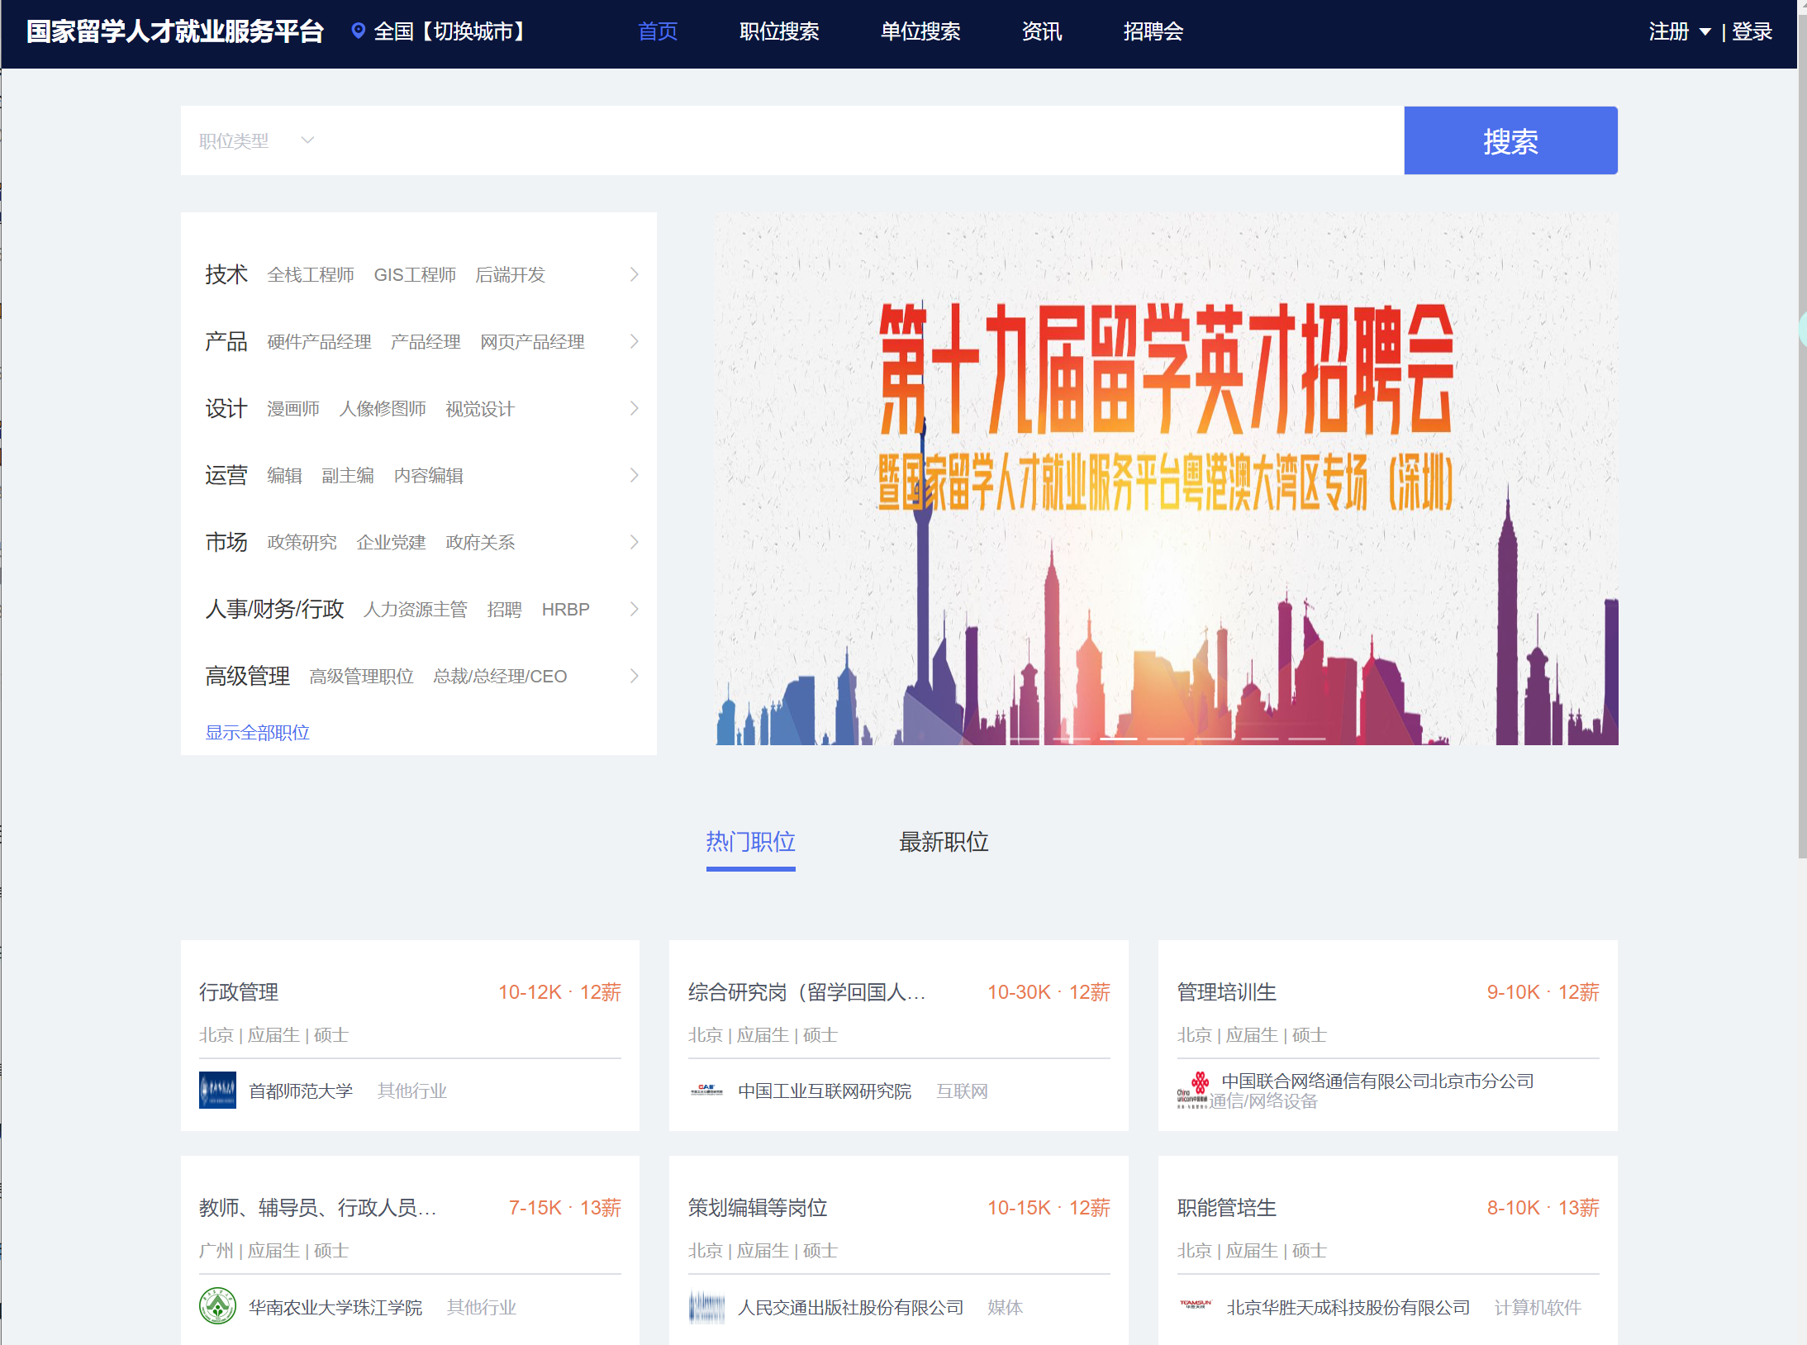The width and height of the screenshot is (1807, 1345).
Task: Switch to the 热门职位 tab
Action: tap(750, 842)
